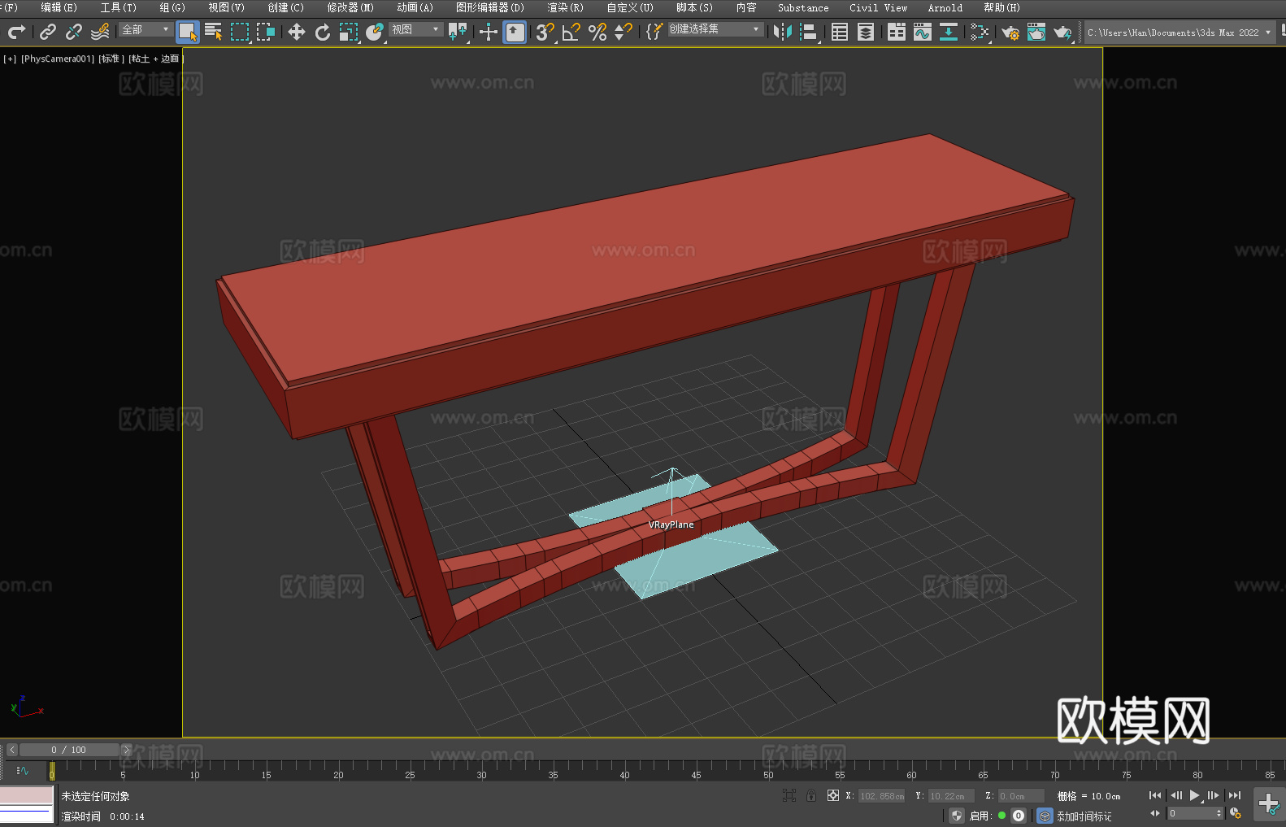The image size is (1286, 827).
Task: Step time slider back with left arrow
Action: pos(11,750)
